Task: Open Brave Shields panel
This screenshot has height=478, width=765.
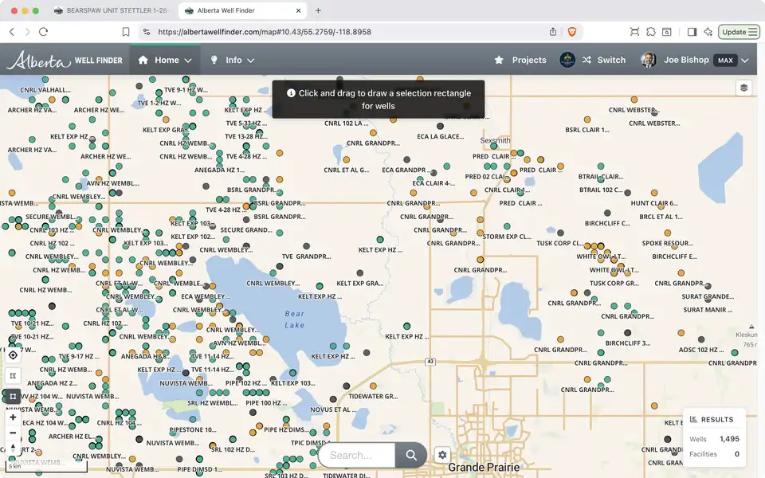Action: (x=572, y=32)
